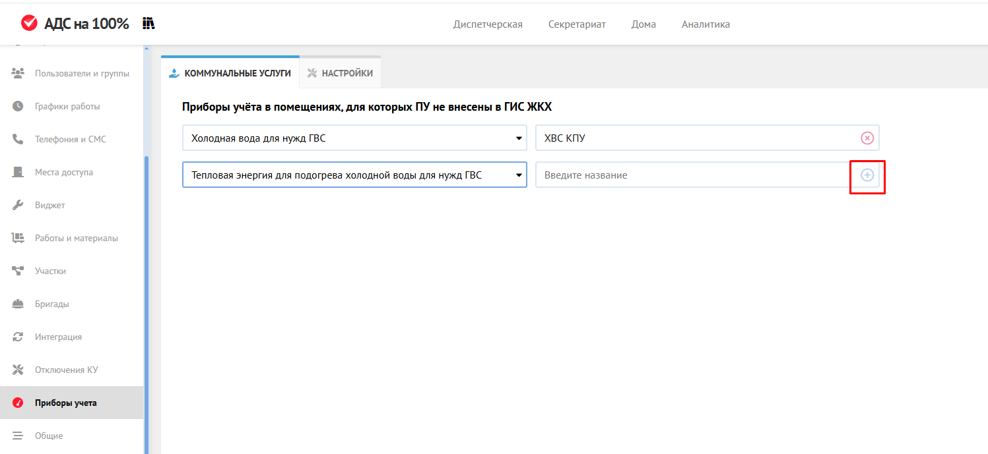Image resolution: width=988 pixels, height=454 pixels.
Task: Click the plus icon to add meter
Action: [867, 175]
